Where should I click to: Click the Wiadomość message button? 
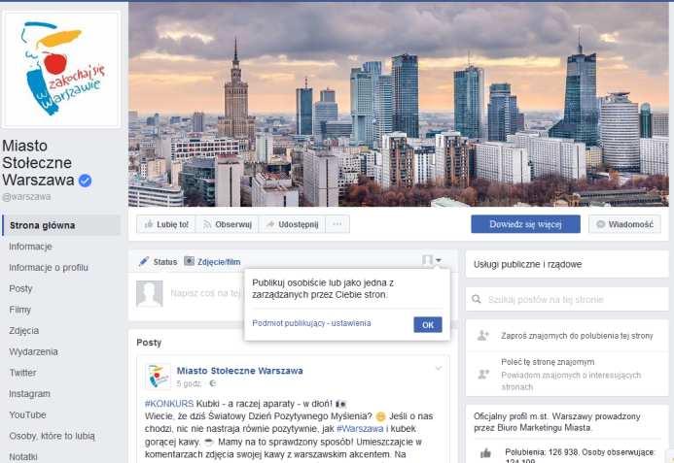(624, 224)
